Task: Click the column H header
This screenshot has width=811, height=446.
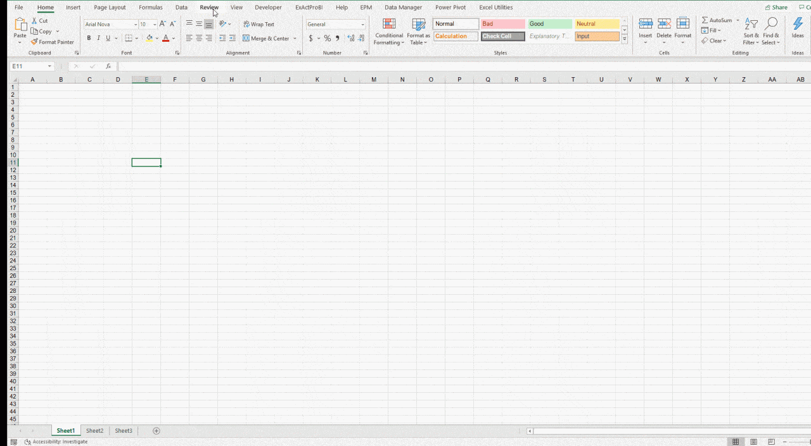Action: point(232,80)
